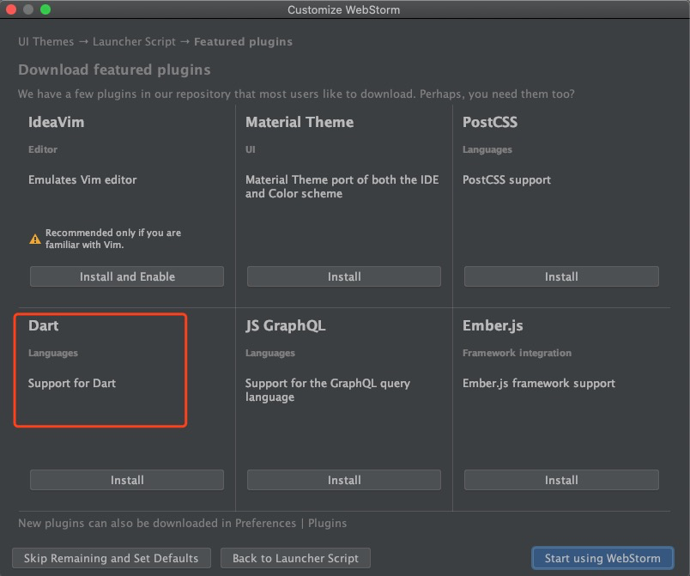Click the Vim warning triangle icon

[35, 239]
